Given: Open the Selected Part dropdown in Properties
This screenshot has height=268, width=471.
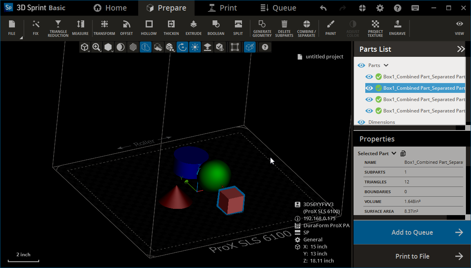Looking at the screenshot, I should coord(393,153).
